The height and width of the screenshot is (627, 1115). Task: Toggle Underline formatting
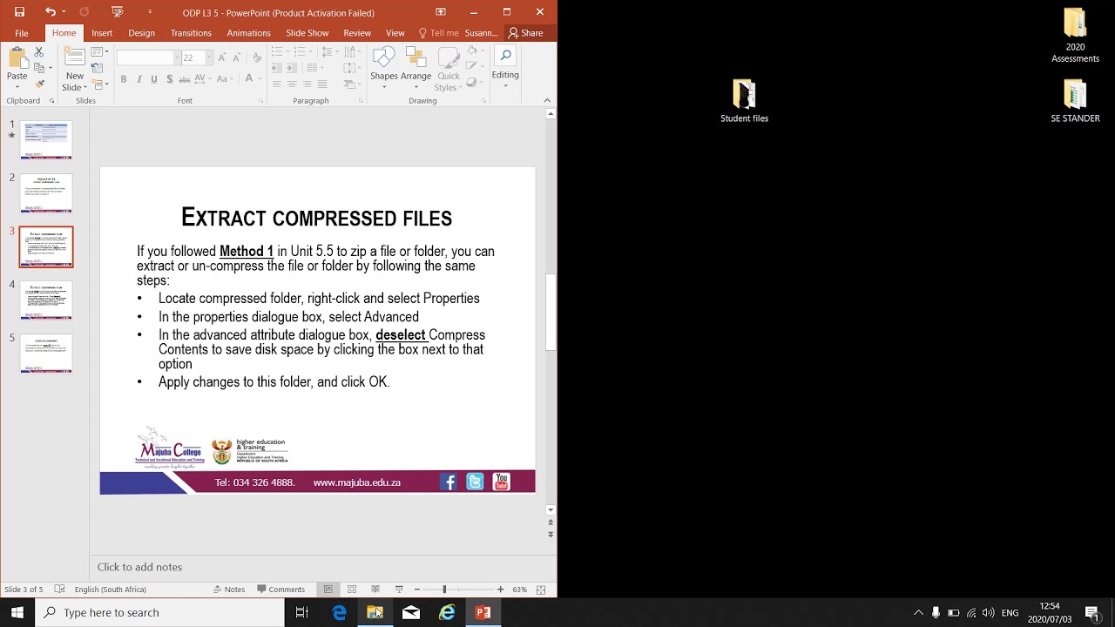154,79
